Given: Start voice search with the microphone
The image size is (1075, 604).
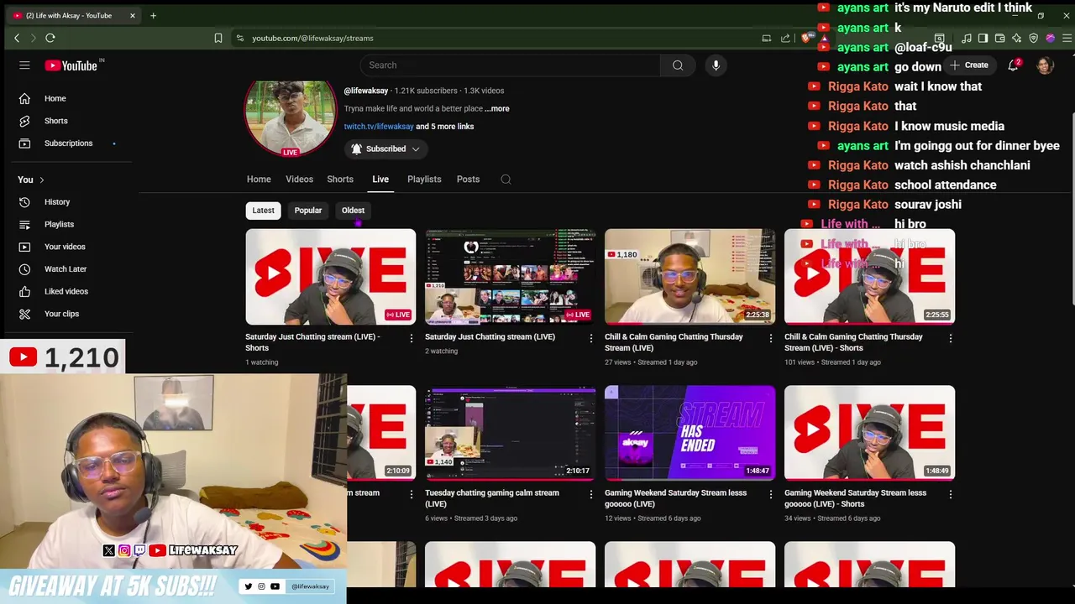Looking at the screenshot, I should point(716,65).
